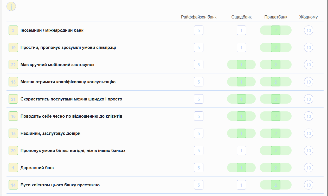Uncheck Ощадбанк for Державний банк
Screen dimensions: 328x196
pos(241,168)
